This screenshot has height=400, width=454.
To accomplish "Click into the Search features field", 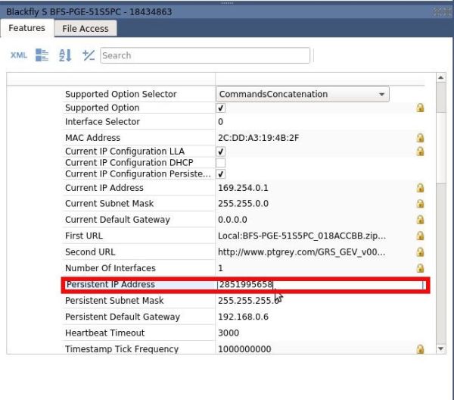I will point(205,55).
